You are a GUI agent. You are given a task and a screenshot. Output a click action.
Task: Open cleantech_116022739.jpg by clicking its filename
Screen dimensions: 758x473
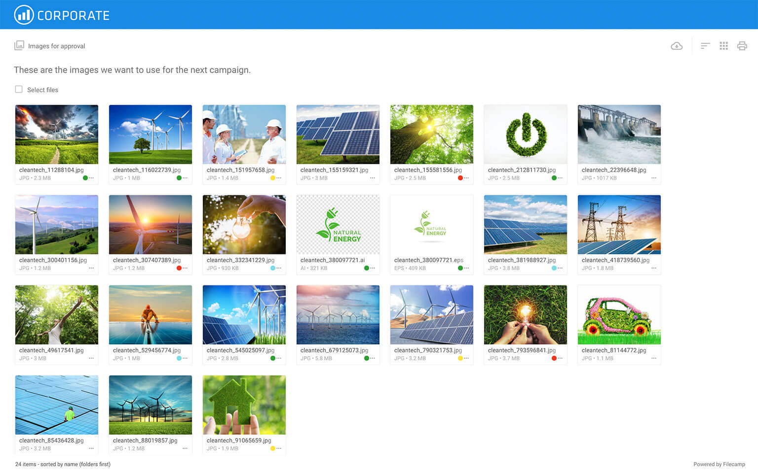pos(146,170)
